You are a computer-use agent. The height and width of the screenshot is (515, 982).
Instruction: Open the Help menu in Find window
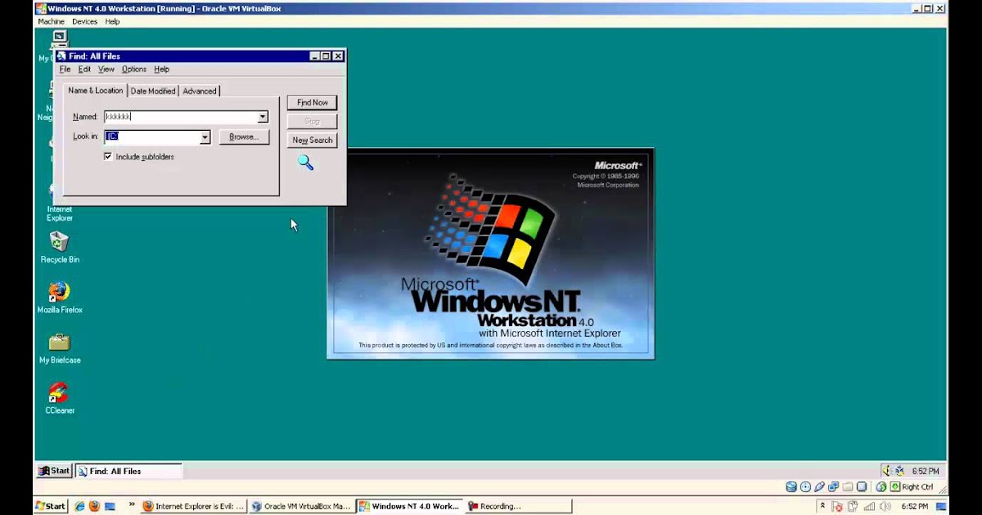click(162, 69)
